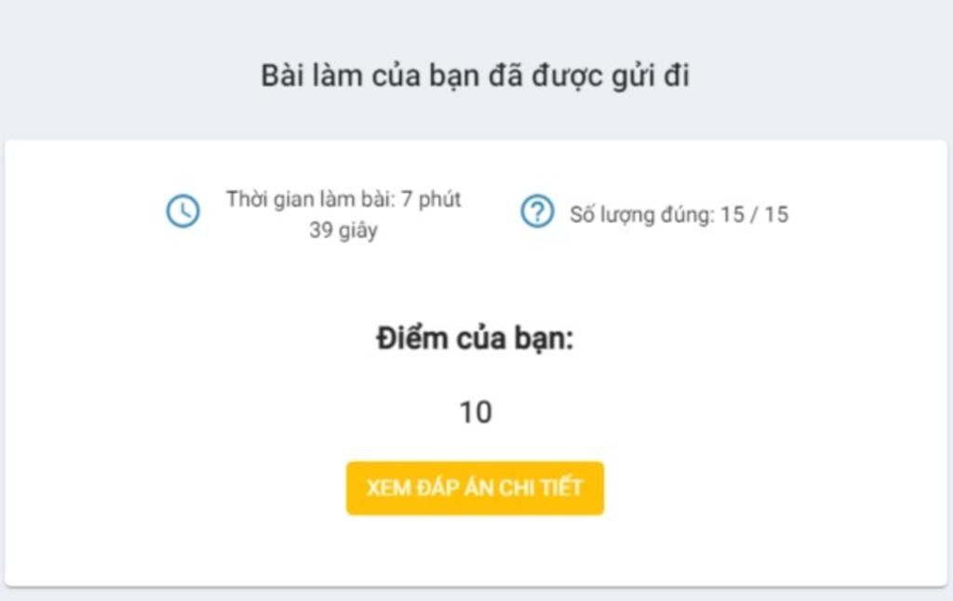The width and height of the screenshot is (953, 601).
Task: Click the bold "Điểm của bạn:" label
Action: (475, 339)
